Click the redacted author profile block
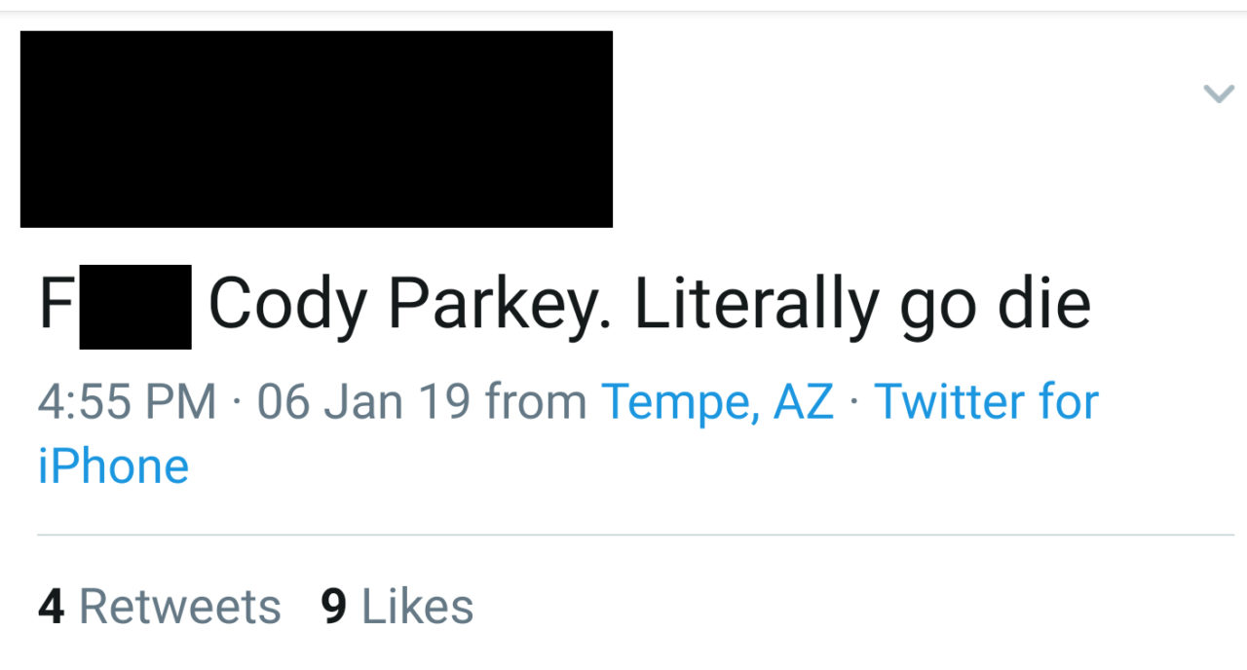Screen dimensions: 1247x670 pos(316,129)
